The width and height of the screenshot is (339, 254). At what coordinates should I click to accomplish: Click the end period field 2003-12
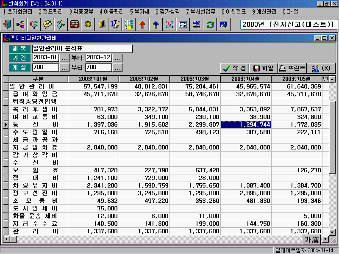99,58
